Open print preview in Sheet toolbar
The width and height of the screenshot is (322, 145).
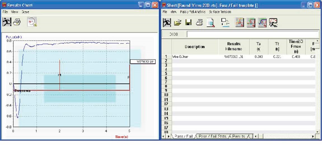pos(210,23)
